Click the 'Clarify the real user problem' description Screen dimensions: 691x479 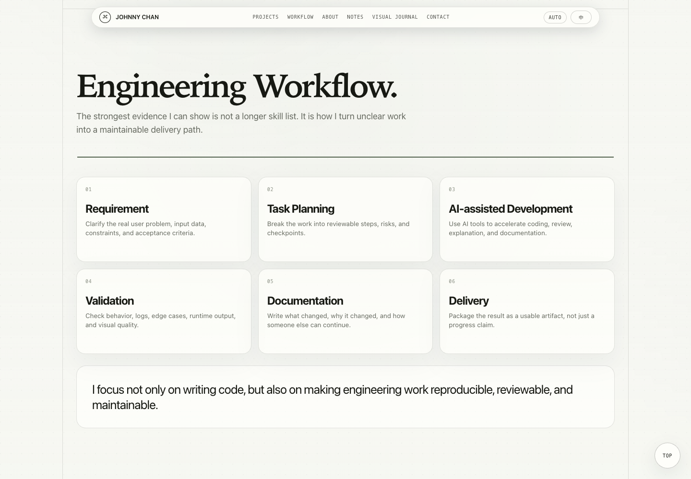[146, 228]
